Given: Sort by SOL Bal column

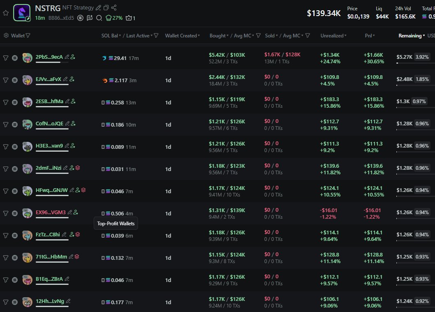Looking at the screenshot, I should tap(111, 36).
